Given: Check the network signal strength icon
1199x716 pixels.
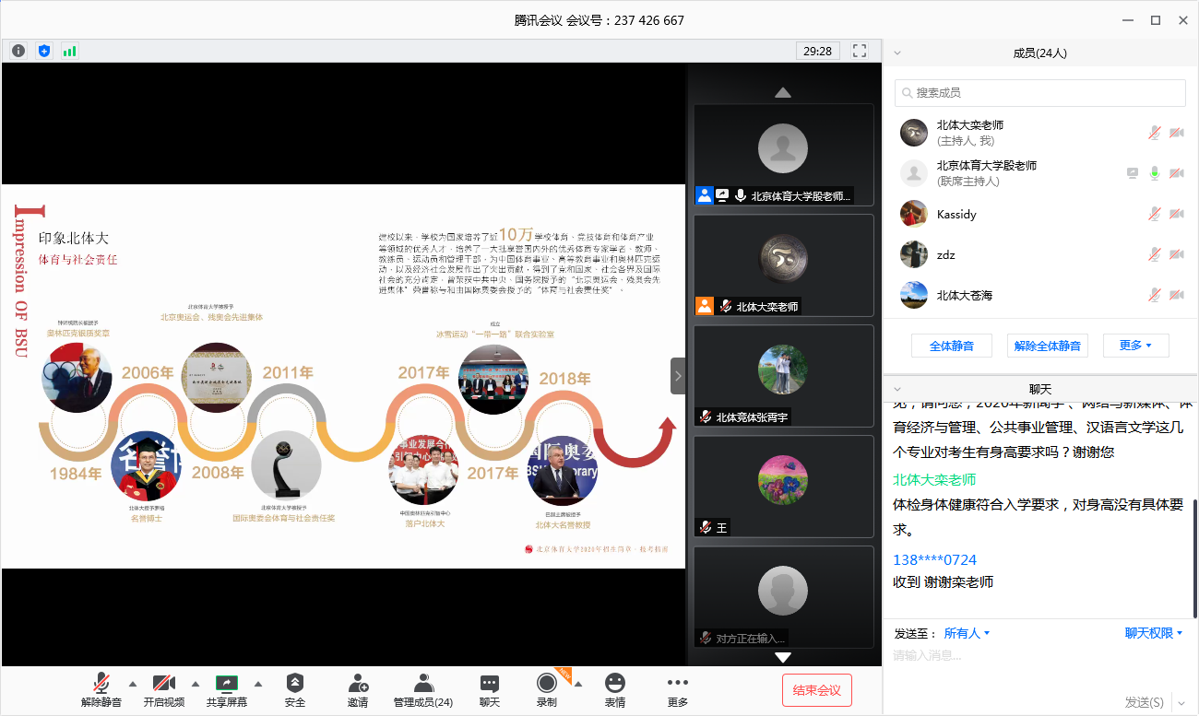Looking at the screenshot, I should pos(69,51).
